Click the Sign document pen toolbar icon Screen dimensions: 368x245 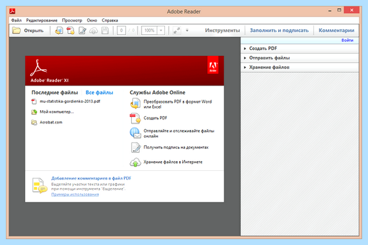pyautogui.click(x=82, y=31)
